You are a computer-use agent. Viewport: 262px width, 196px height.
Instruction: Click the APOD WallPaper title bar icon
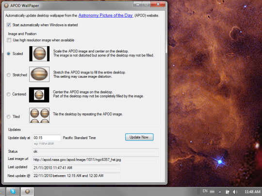(x=6, y=5)
